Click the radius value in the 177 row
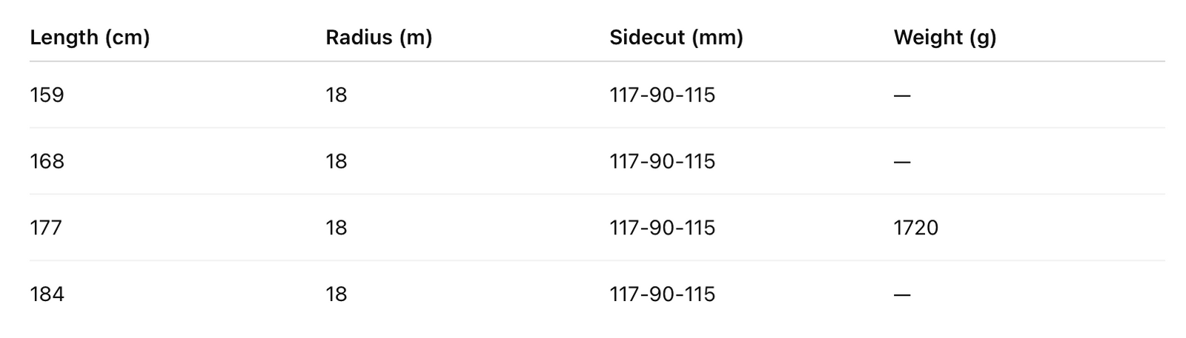 (336, 227)
